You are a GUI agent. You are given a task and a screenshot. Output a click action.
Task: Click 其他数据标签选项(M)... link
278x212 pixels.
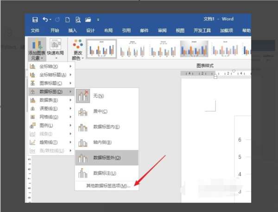pos(108,186)
